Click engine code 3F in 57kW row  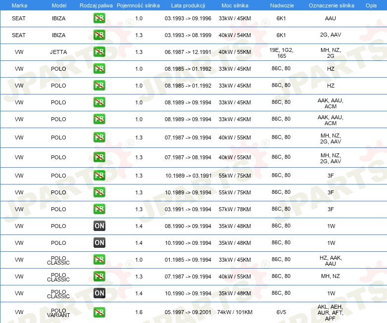coord(331,209)
